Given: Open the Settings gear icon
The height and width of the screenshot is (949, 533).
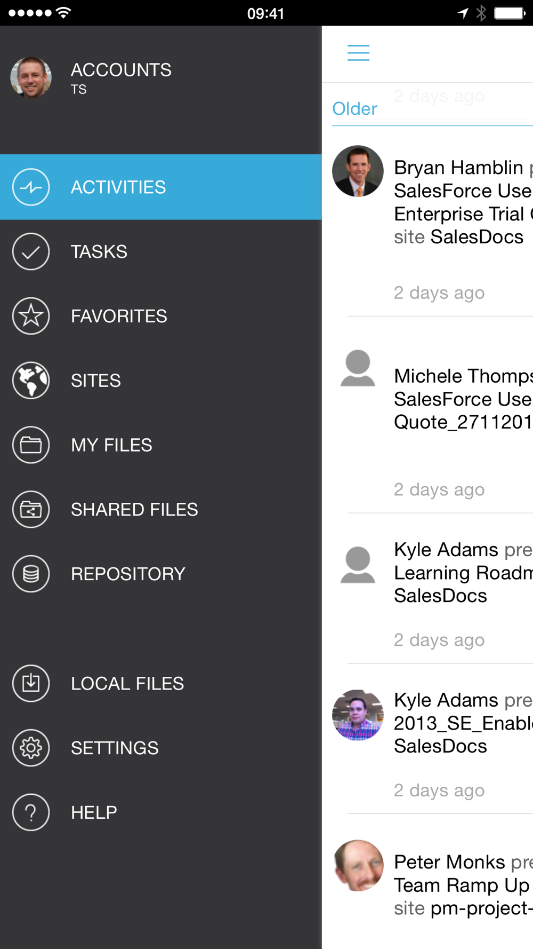Looking at the screenshot, I should (x=31, y=748).
